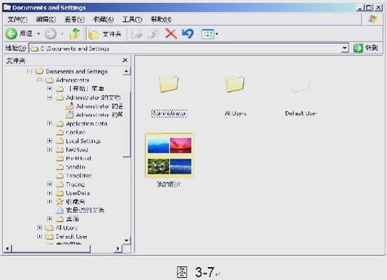The width and height of the screenshot is (387, 280).
Task: Expand the 桌面 tree node
Action: tap(50, 219)
